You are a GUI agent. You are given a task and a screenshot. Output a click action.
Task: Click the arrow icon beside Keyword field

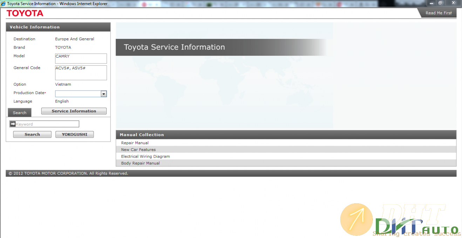pos(13,124)
